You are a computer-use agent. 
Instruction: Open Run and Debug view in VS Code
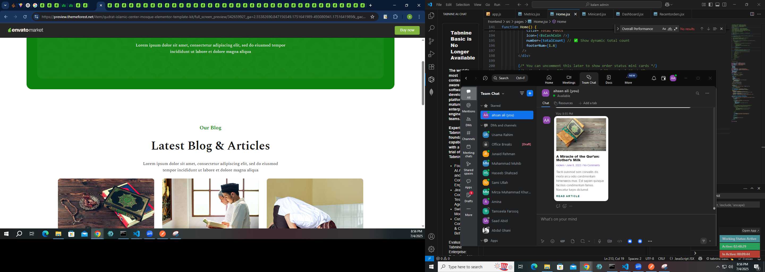click(x=431, y=54)
